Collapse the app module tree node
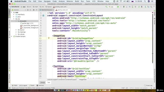Viewport: 164px width, 92px height. [x=12, y=13]
